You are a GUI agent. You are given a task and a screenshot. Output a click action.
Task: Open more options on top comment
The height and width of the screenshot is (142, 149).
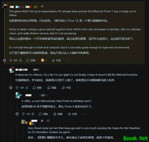(67, 60)
